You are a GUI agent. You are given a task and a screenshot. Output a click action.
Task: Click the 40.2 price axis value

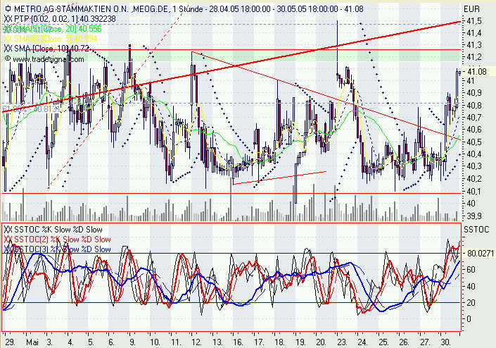474,179
